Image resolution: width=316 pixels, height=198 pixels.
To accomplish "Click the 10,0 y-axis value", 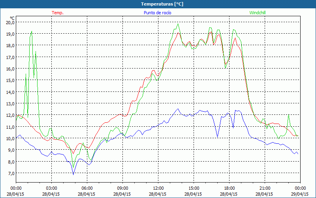I will [10, 139].
